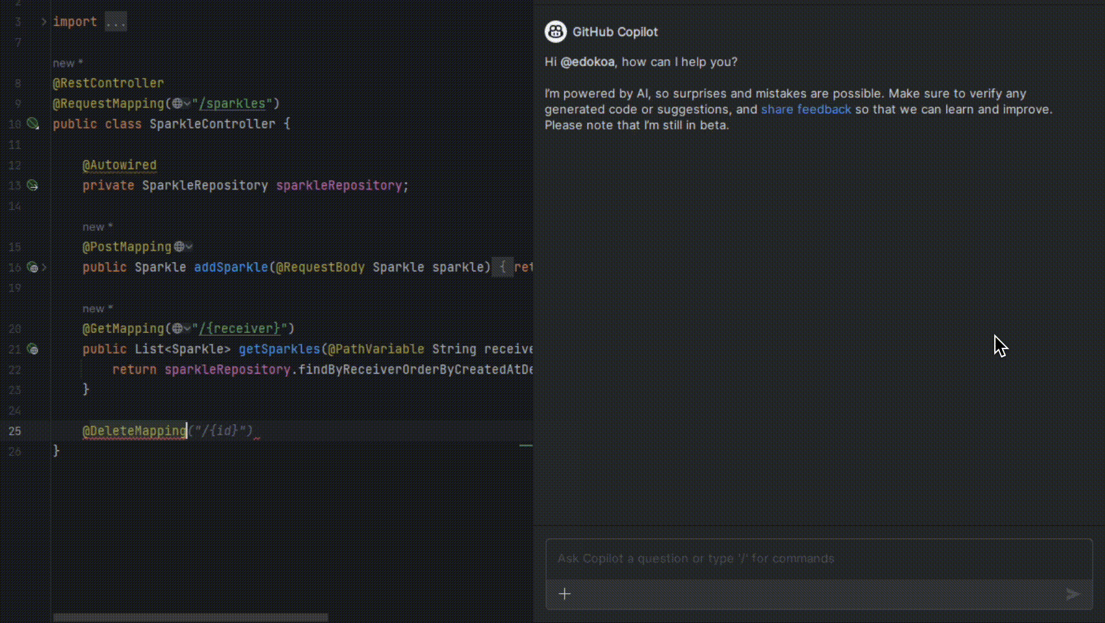
Task: Click the @Autowired annotation
Action: 119,165
